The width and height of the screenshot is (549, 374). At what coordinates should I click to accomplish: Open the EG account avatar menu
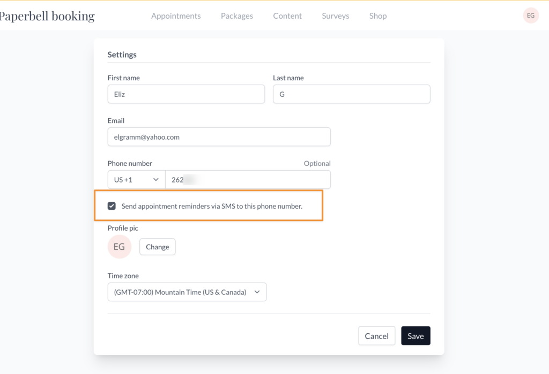point(530,16)
